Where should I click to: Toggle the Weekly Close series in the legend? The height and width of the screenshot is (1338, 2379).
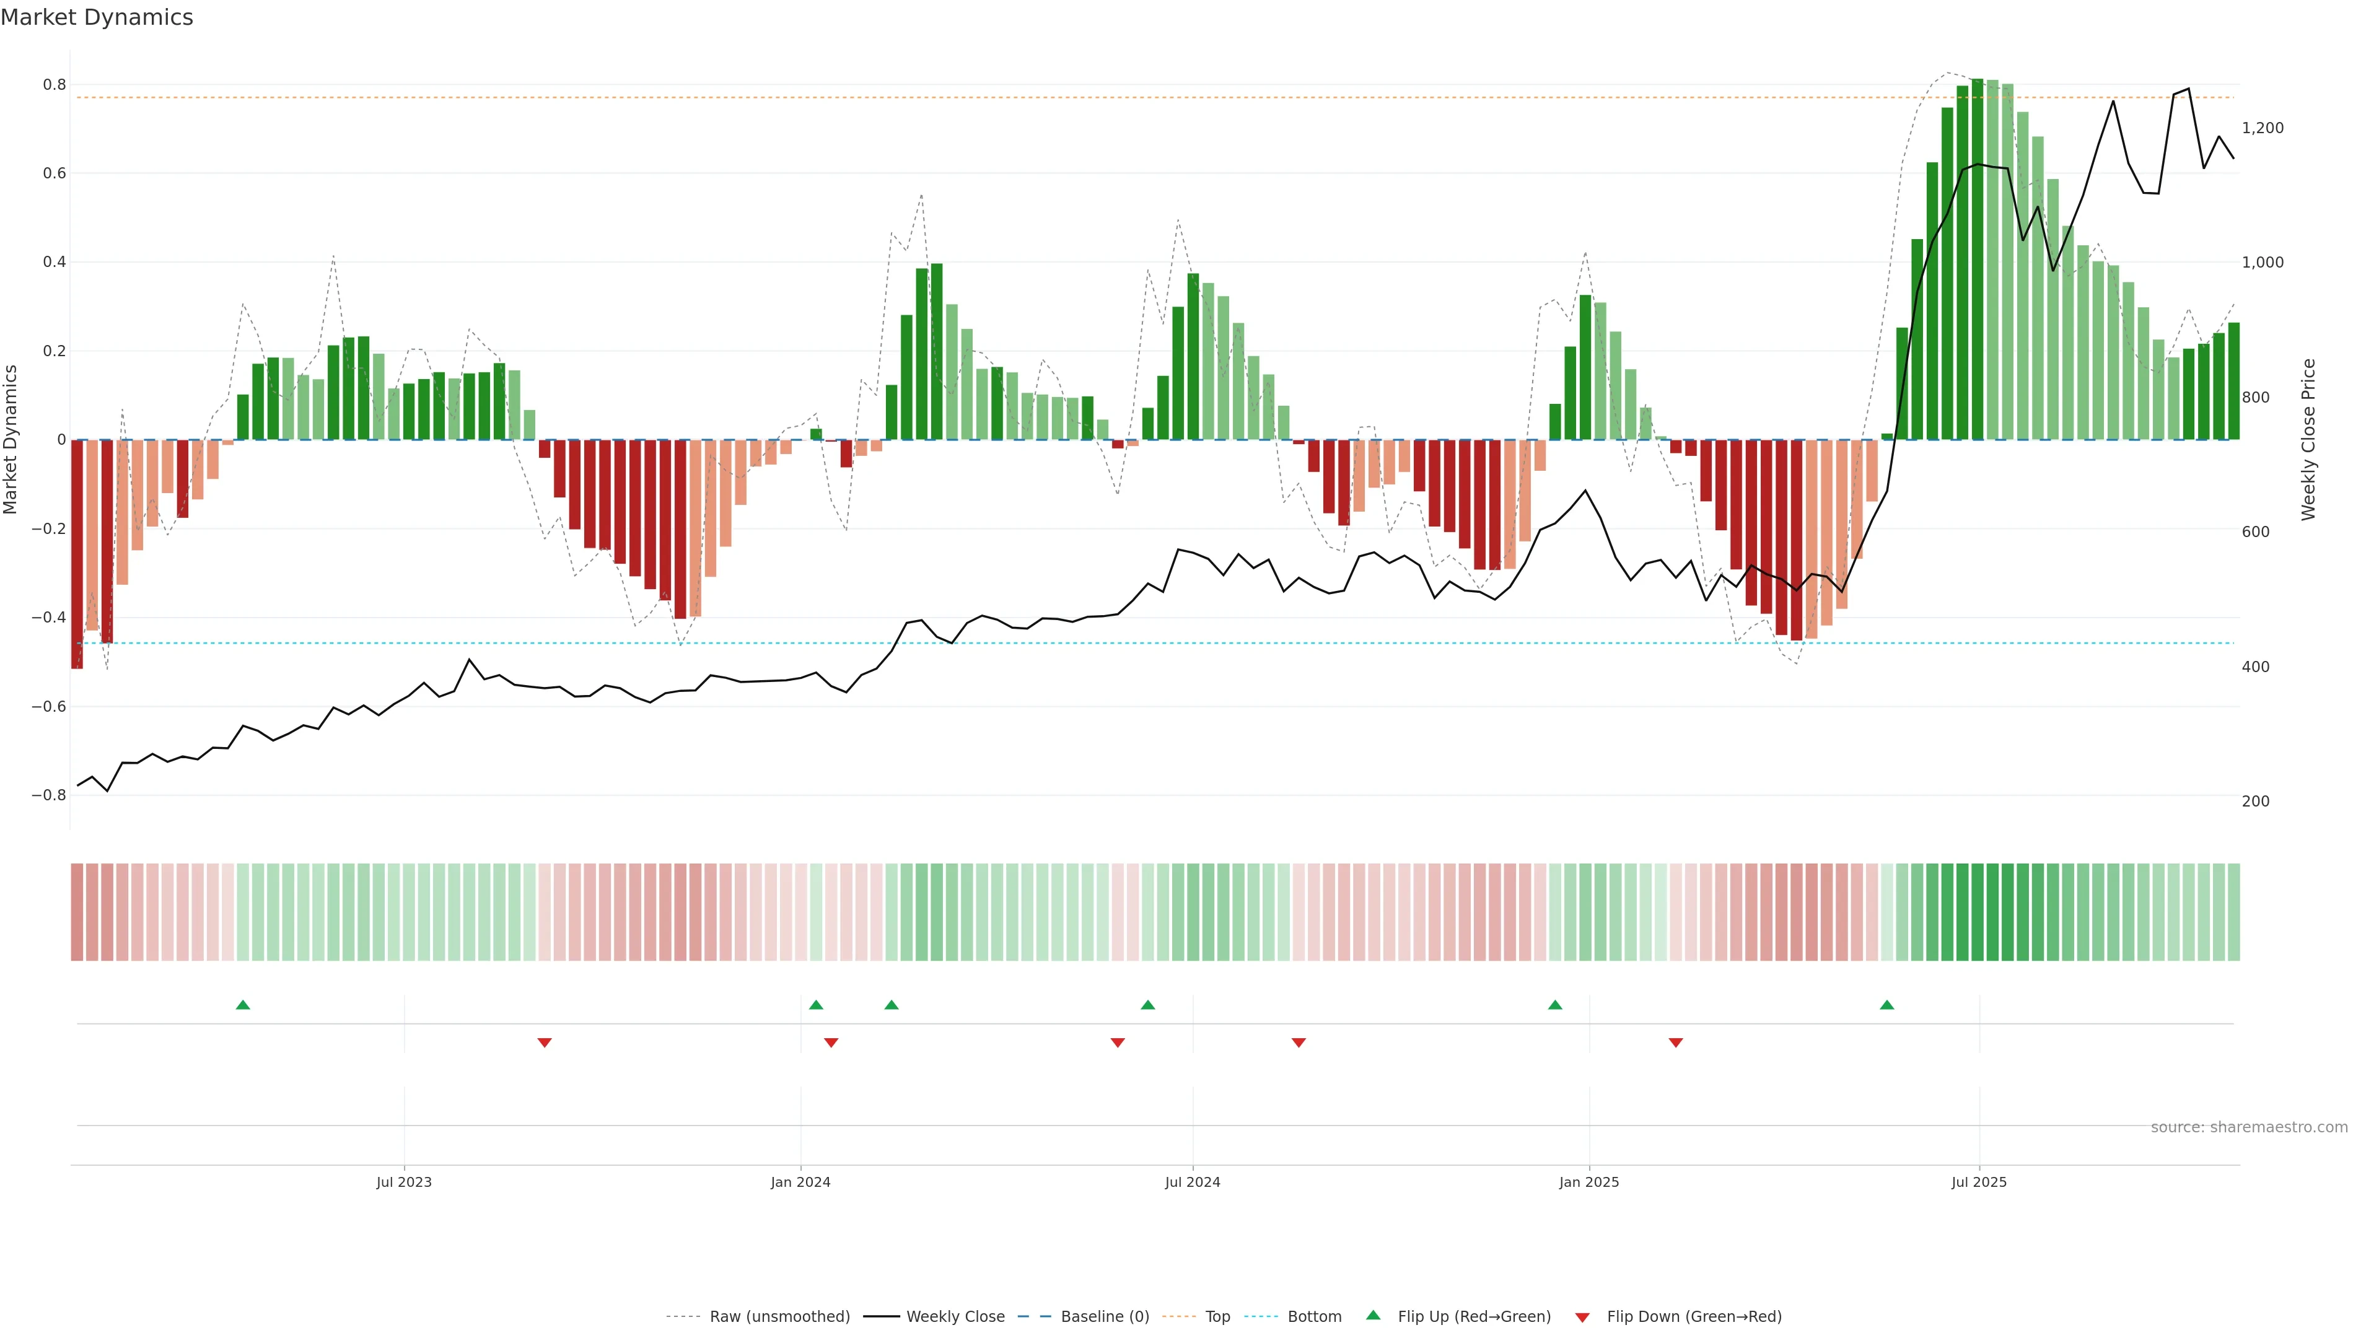[955, 1317]
